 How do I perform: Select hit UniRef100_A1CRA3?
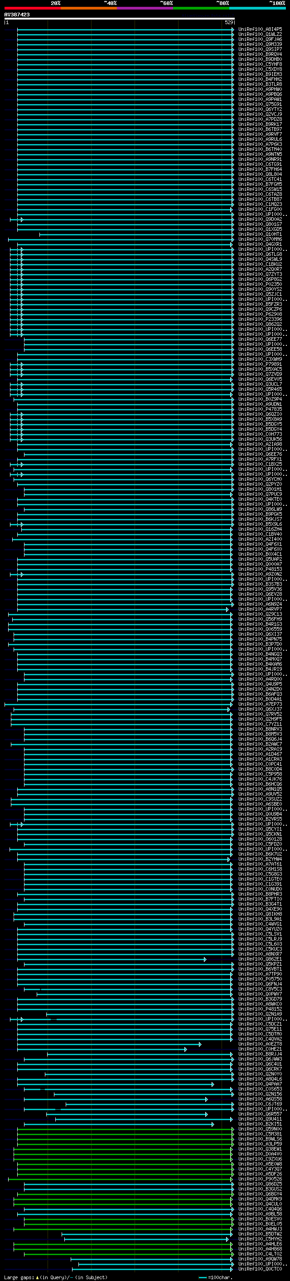(x=260, y=759)
